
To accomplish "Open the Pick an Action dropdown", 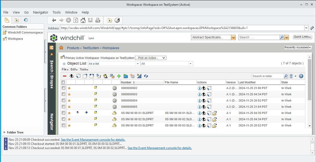I will 151,58.
